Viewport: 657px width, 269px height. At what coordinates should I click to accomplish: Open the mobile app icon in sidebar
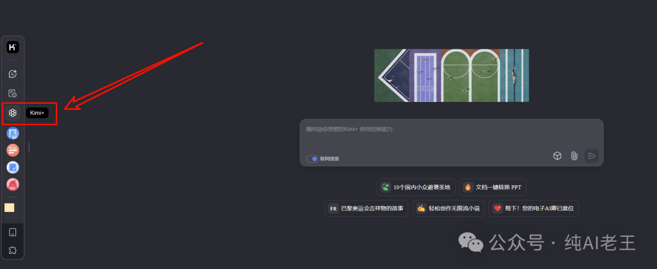point(13,232)
